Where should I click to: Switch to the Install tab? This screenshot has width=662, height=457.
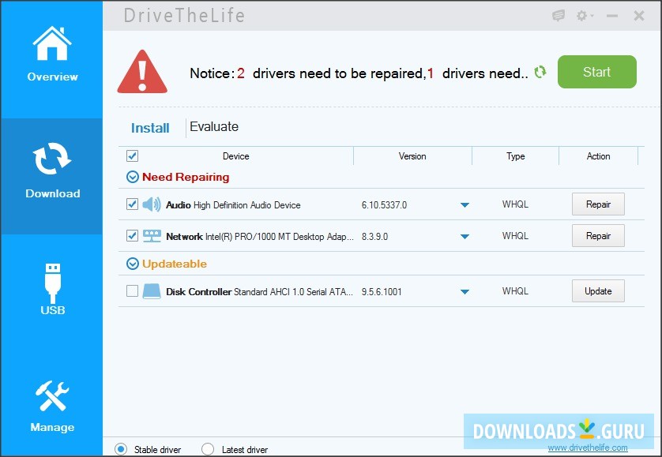coord(150,127)
